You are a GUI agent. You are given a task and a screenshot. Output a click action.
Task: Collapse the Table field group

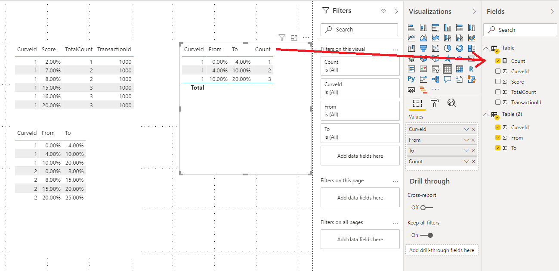(486, 48)
